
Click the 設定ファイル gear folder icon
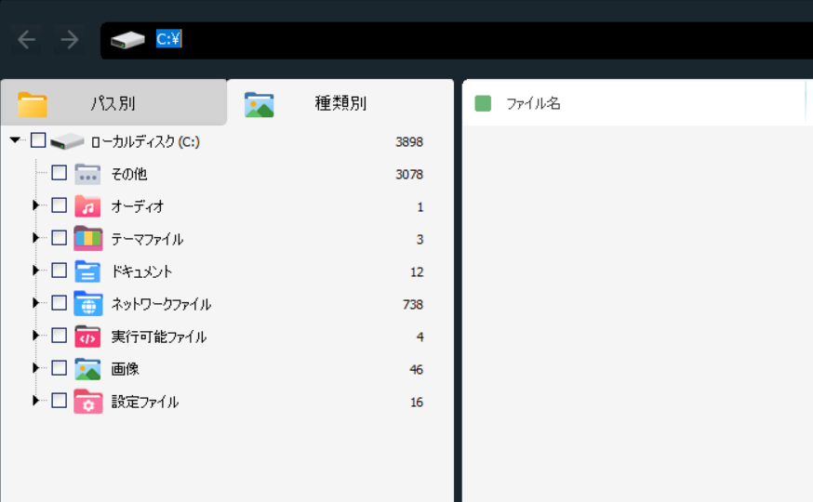[88, 402]
